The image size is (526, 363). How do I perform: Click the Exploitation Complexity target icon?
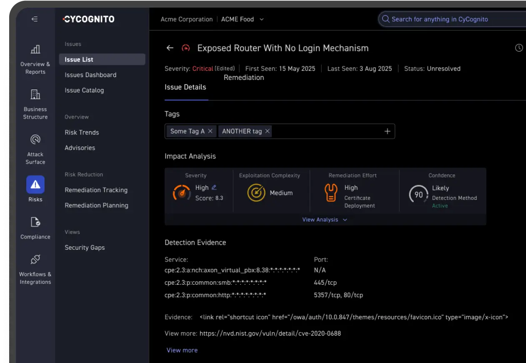[256, 193]
